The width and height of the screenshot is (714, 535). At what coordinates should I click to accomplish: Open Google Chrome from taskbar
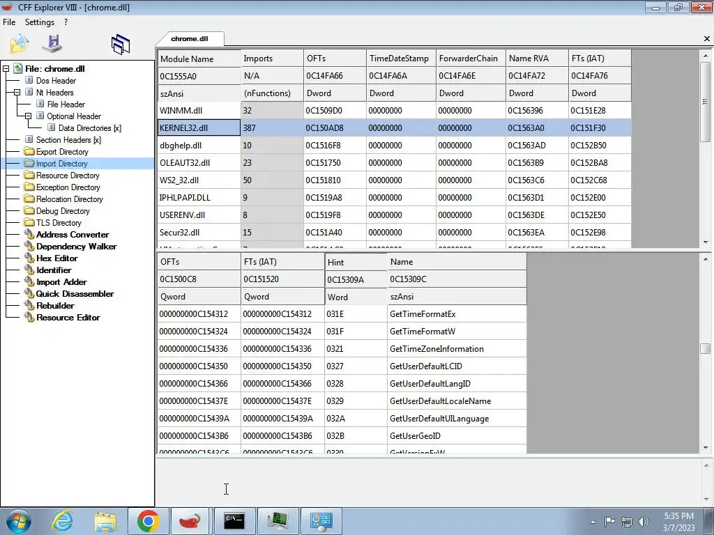[x=149, y=521]
